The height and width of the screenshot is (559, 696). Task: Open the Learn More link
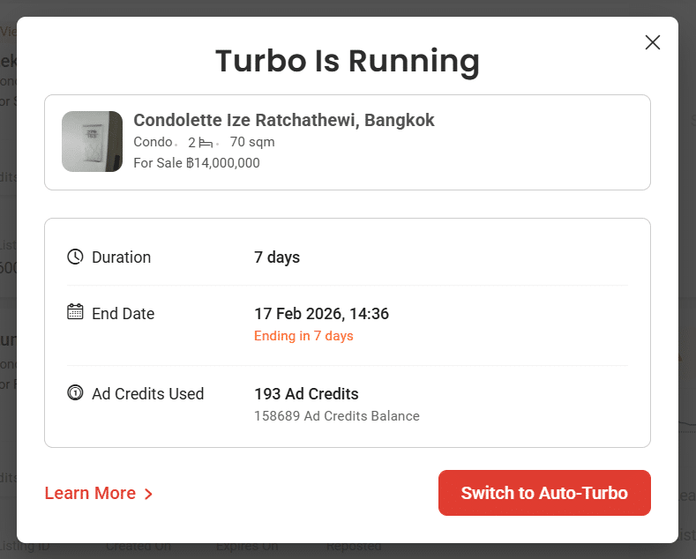(x=90, y=494)
